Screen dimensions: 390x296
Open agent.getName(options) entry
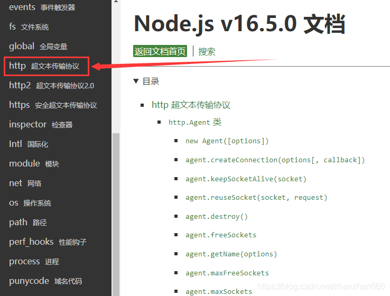231,254
